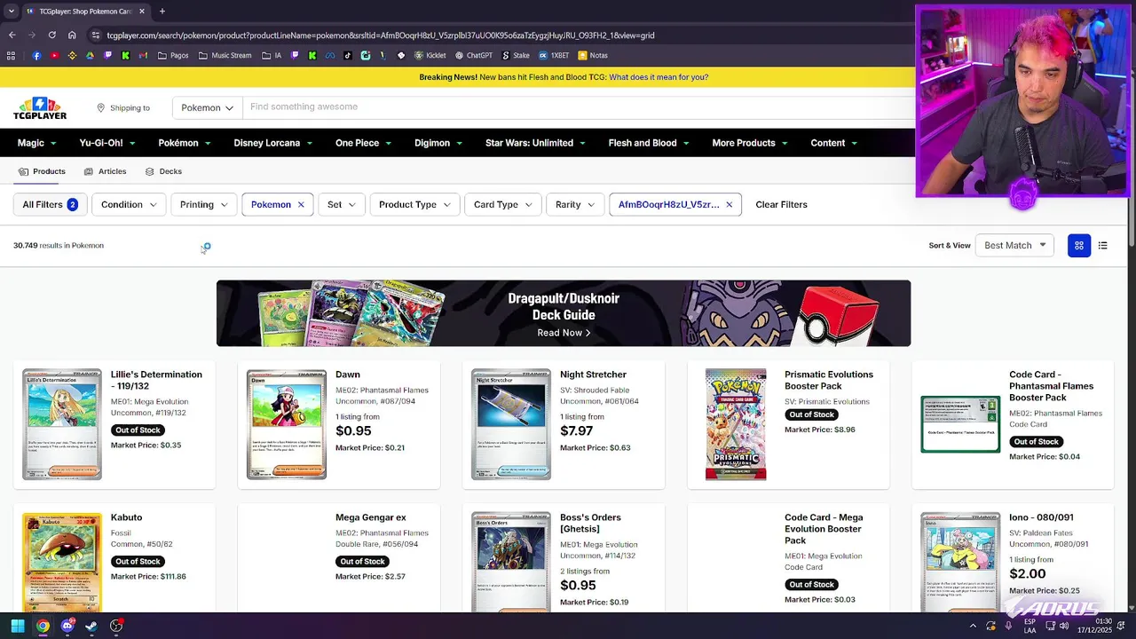Screen dimensions: 1136x639
Task: Open the Star Wars: Unlimited menu
Action: click(x=535, y=143)
